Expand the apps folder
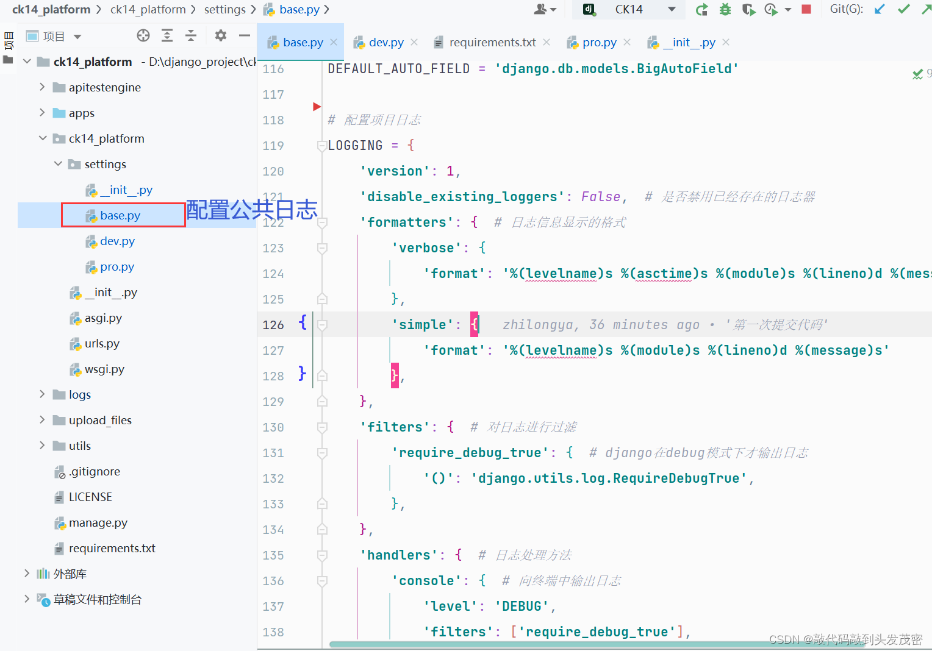The width and height of the screenshot is (932, 651). click(x=42, y=113)
